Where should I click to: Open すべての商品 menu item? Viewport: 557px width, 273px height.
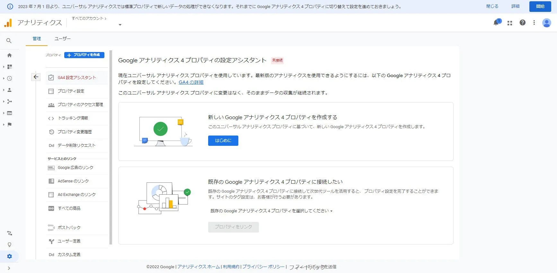click(77, 208)
